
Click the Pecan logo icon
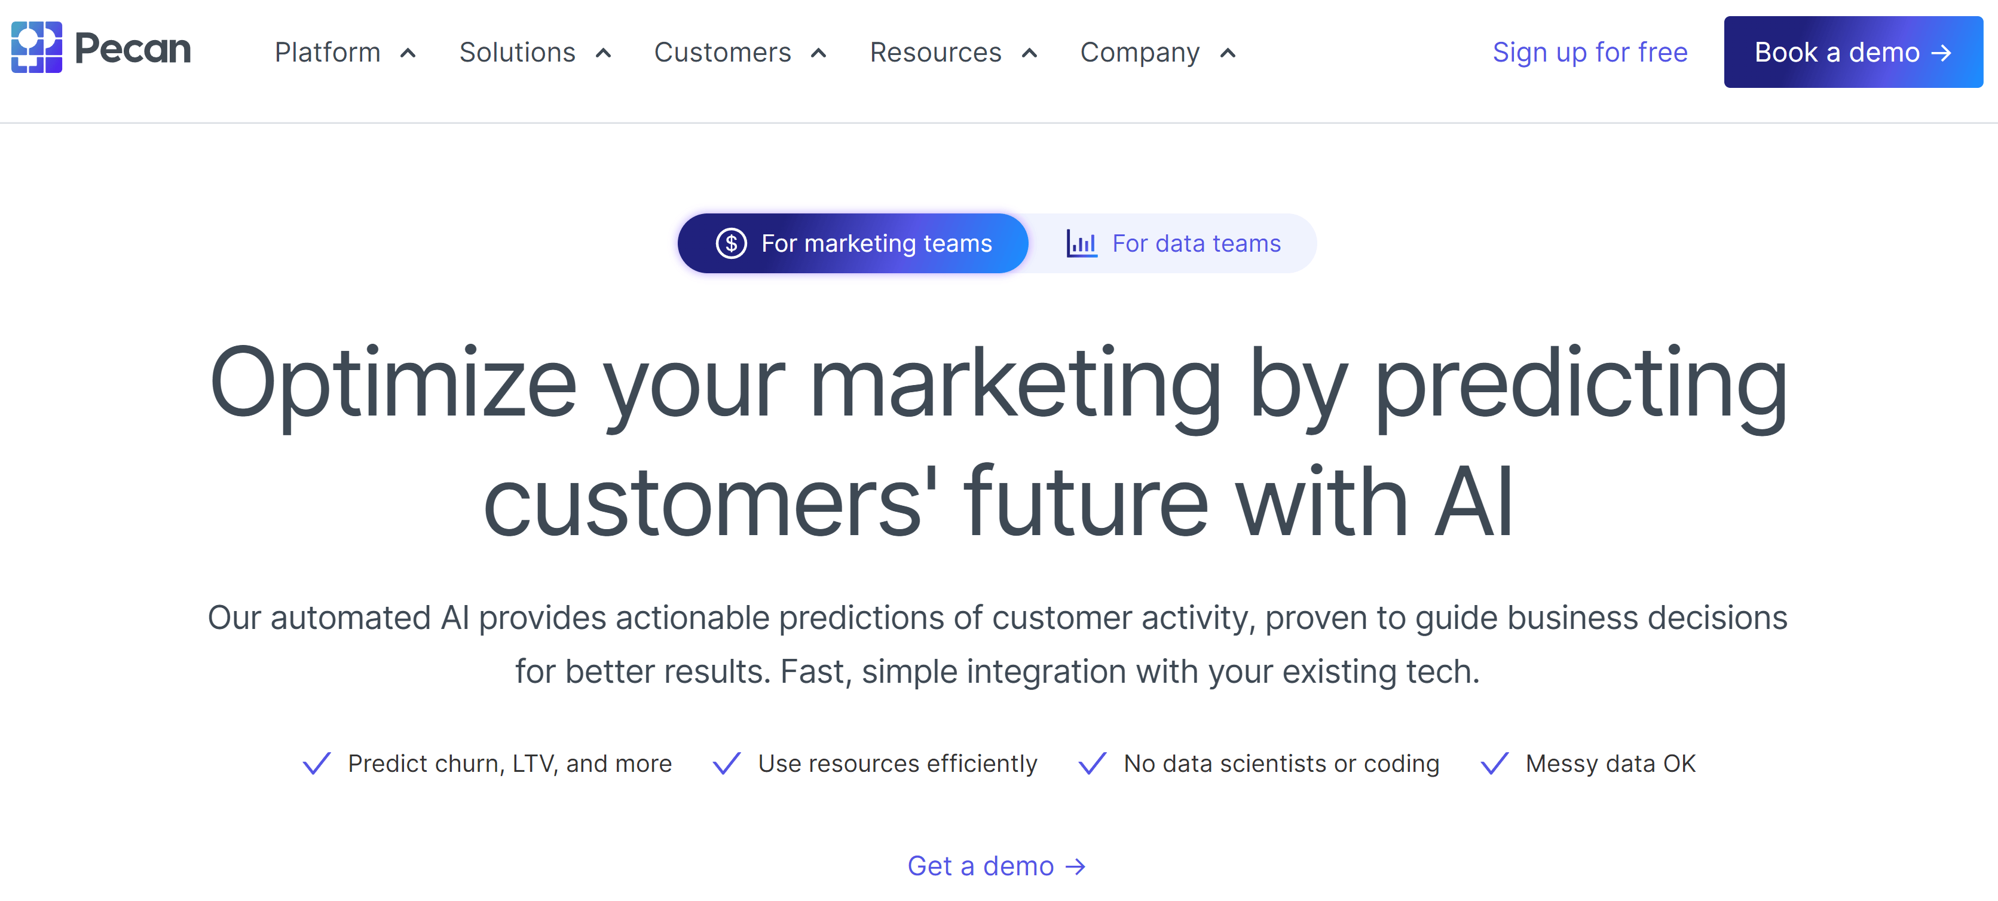[x=36, y=47]
